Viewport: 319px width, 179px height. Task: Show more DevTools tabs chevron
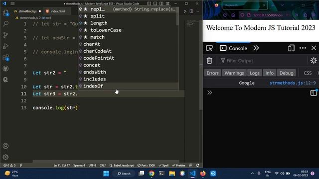pos(256,48)
